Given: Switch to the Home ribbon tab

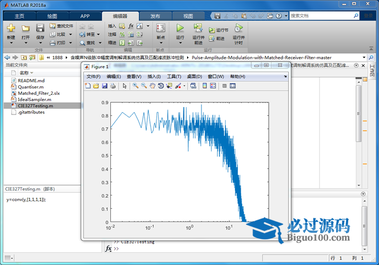Looking at the screenshot, I should click(x=20, y=16).
